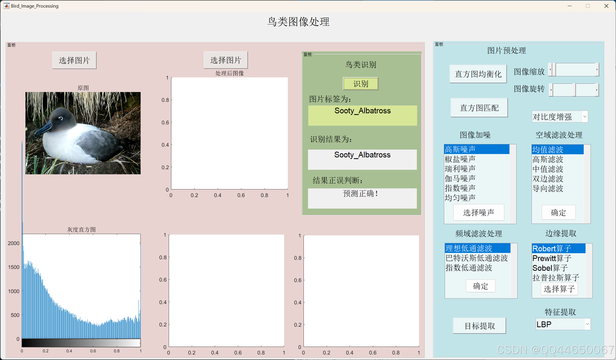Click left arrow of 图像旋转 slider

coord(551,90)
